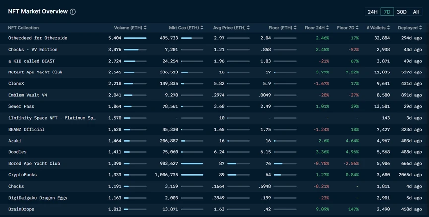Open Otherdeed for Otherside collection
Image resolution: width=429 pixels, height=217 pixels.
(x=38, y=38)
